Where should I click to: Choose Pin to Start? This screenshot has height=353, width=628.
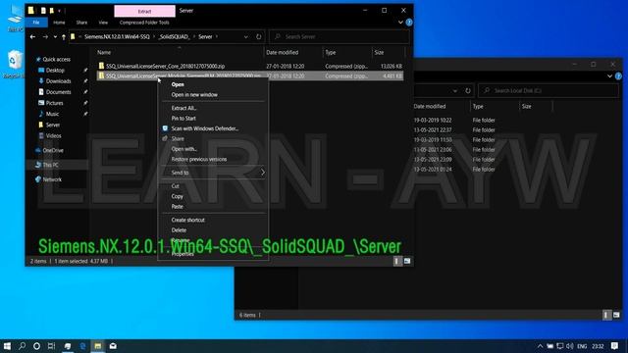tap(183, 119)
